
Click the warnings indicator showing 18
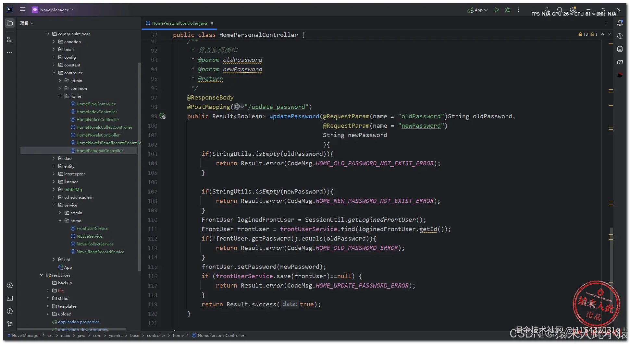pos(583,34)
